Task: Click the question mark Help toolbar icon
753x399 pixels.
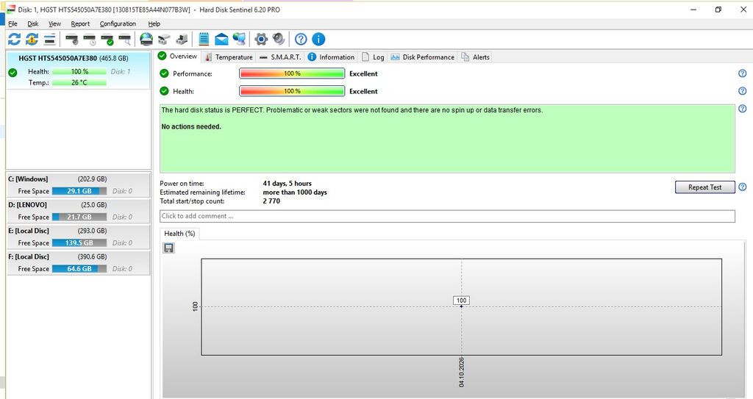Action: pyautogui.click(x=301, y=39)
